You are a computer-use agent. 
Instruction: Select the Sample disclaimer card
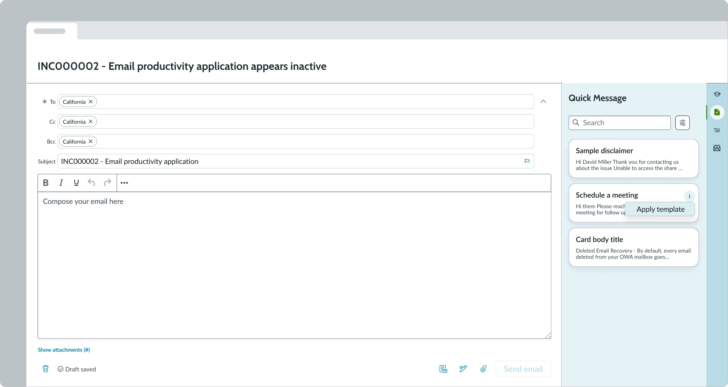pyautogui.click(x=634, y=159)
